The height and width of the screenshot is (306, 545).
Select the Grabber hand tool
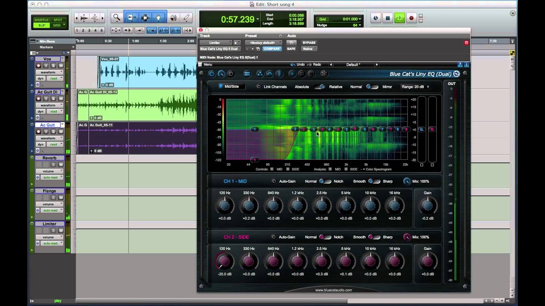tap(158, 18)
